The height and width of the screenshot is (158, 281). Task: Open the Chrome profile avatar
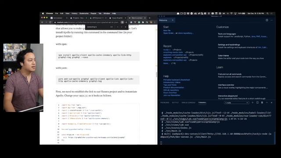pos(151,22)
